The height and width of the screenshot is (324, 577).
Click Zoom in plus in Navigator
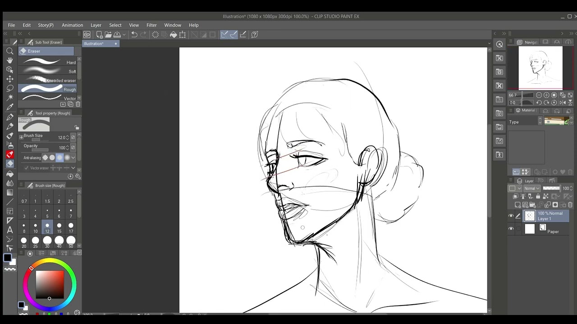[x=546, y=95]
